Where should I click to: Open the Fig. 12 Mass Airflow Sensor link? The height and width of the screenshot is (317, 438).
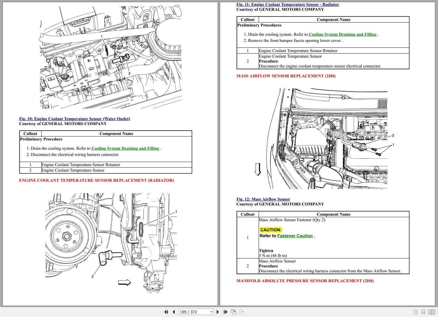point(263,199)
